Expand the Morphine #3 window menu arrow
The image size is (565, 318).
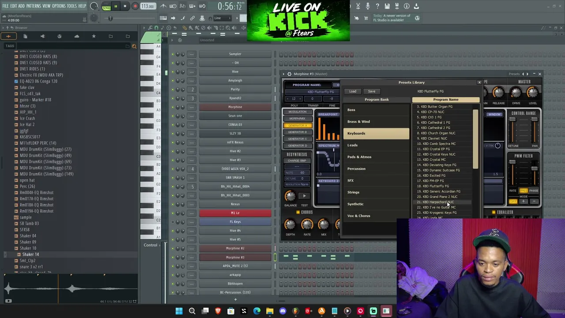[x=284, y=74]
